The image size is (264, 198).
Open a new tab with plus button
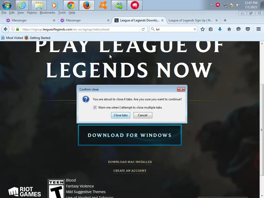225,20
